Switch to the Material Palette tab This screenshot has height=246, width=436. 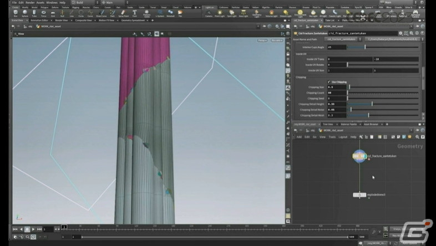click(x=349, y=124)
